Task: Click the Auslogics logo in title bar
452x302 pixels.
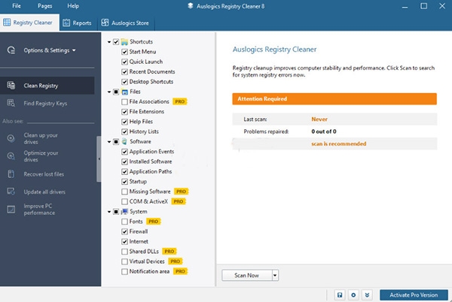Action: tap(191, 6)
